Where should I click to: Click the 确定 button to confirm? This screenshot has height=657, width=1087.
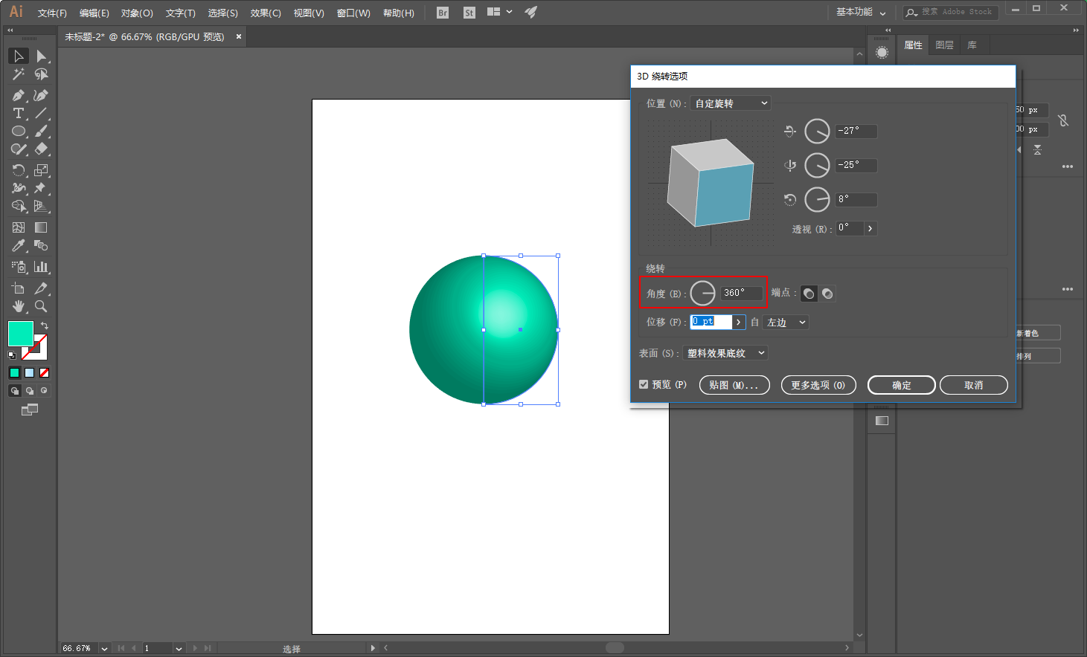pyautogui.click(x=901, y=385)
